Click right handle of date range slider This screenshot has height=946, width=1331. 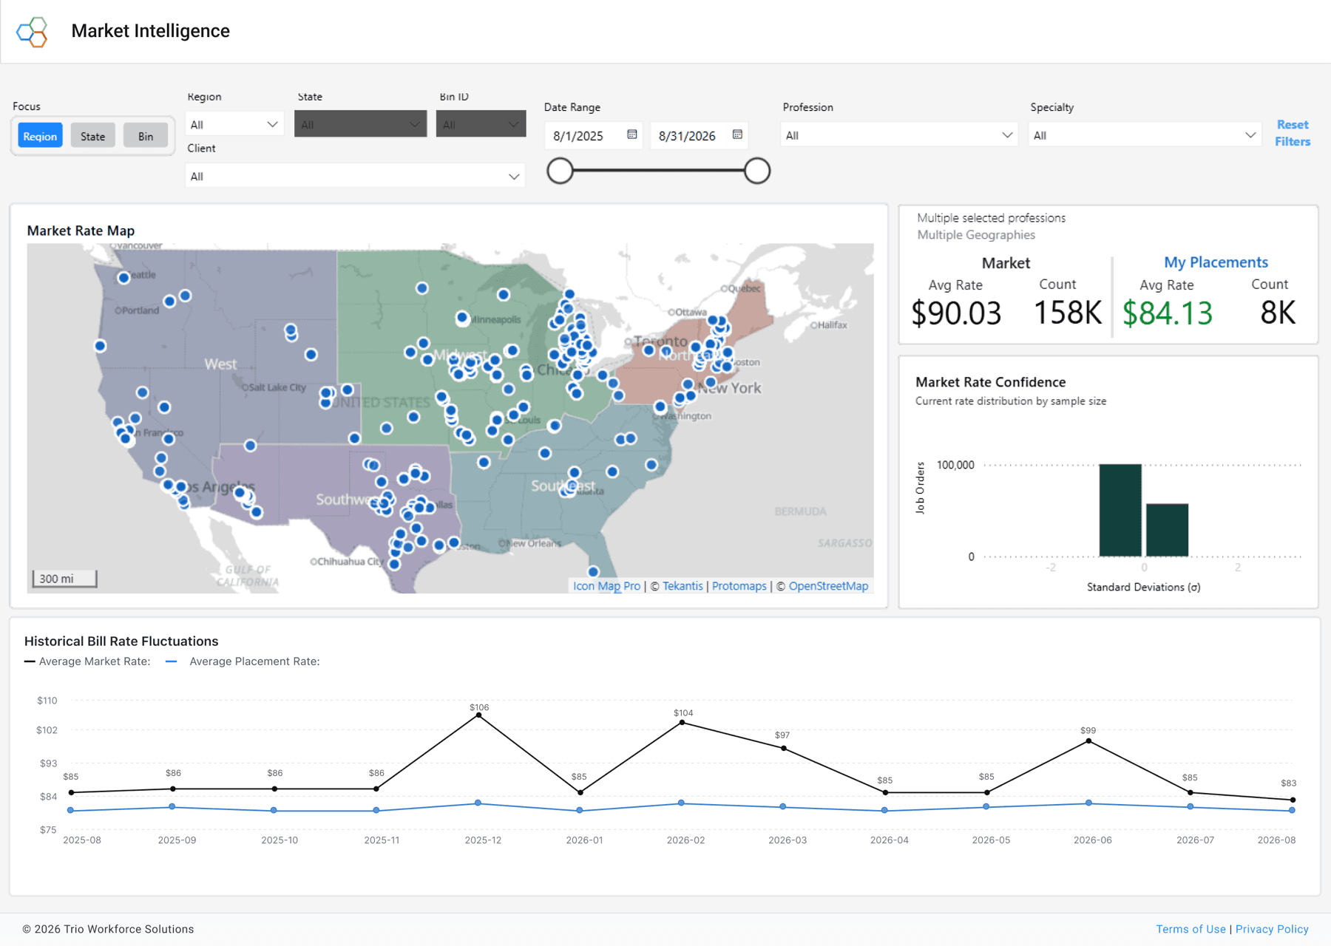pyautogui.click(x=757, y=171)
